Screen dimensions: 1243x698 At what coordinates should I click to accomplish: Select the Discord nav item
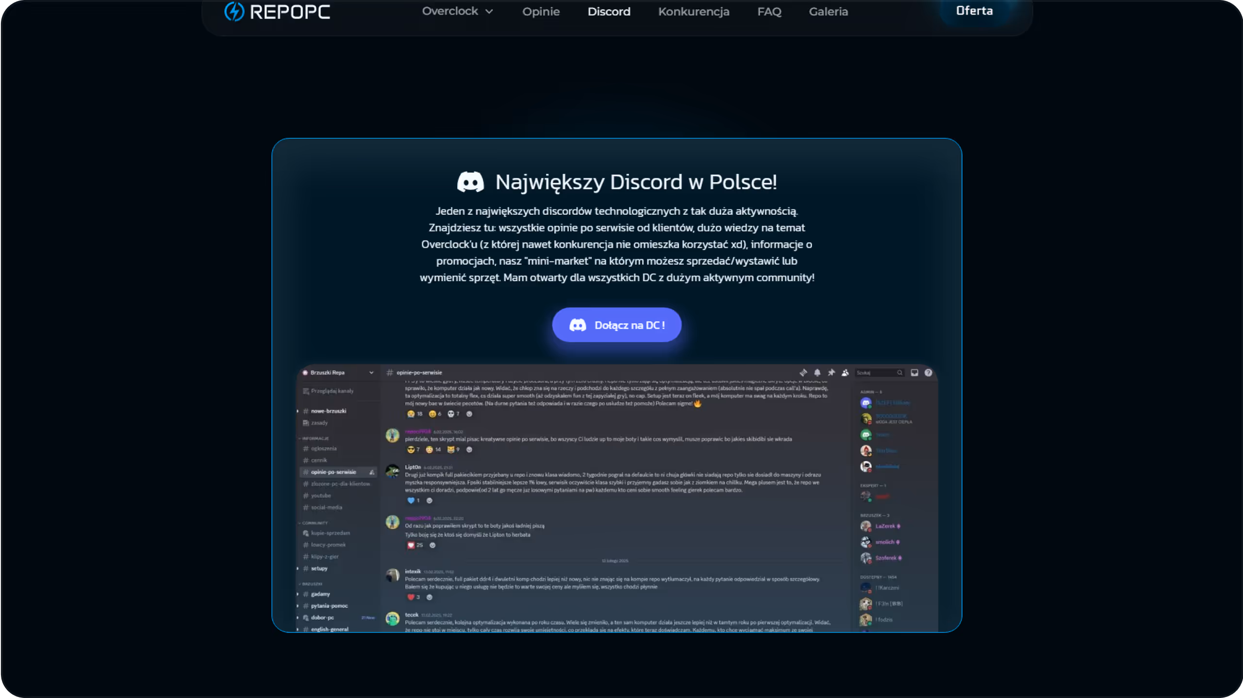point(609,11)
